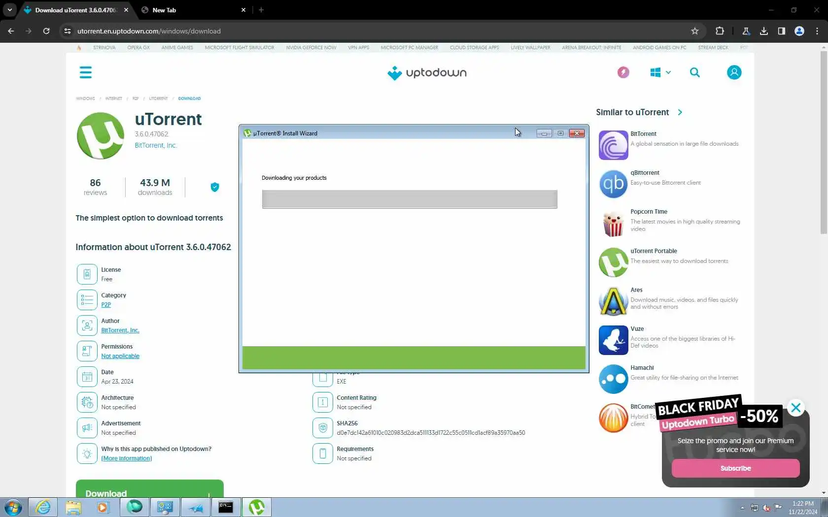Select the uTorrent taskbar icon
The height and width of the screenshot is (517, 828).
tap(256, 507)
